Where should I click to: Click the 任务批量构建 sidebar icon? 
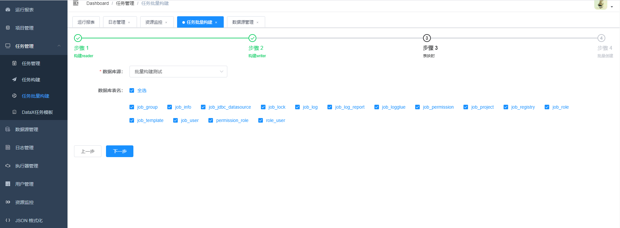pyautogui.click(x=14, y=96)
